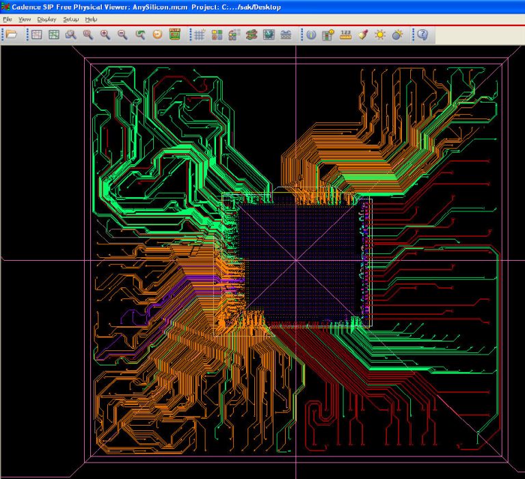Click the Open file folder icon
The width and height of the screenshot is (525, 479).
[x=11, y=34]
